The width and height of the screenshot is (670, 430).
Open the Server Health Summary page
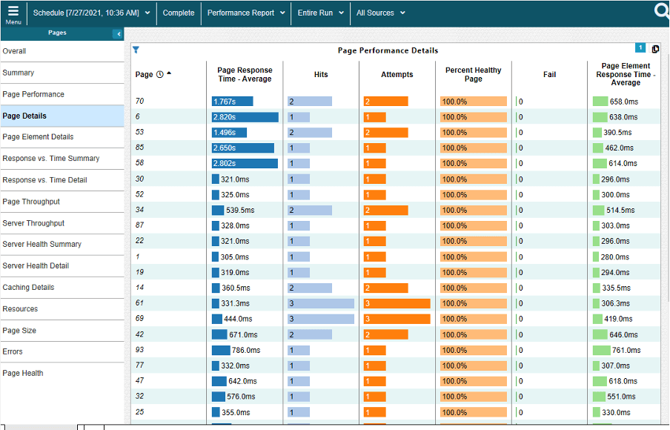pos(42,244)
